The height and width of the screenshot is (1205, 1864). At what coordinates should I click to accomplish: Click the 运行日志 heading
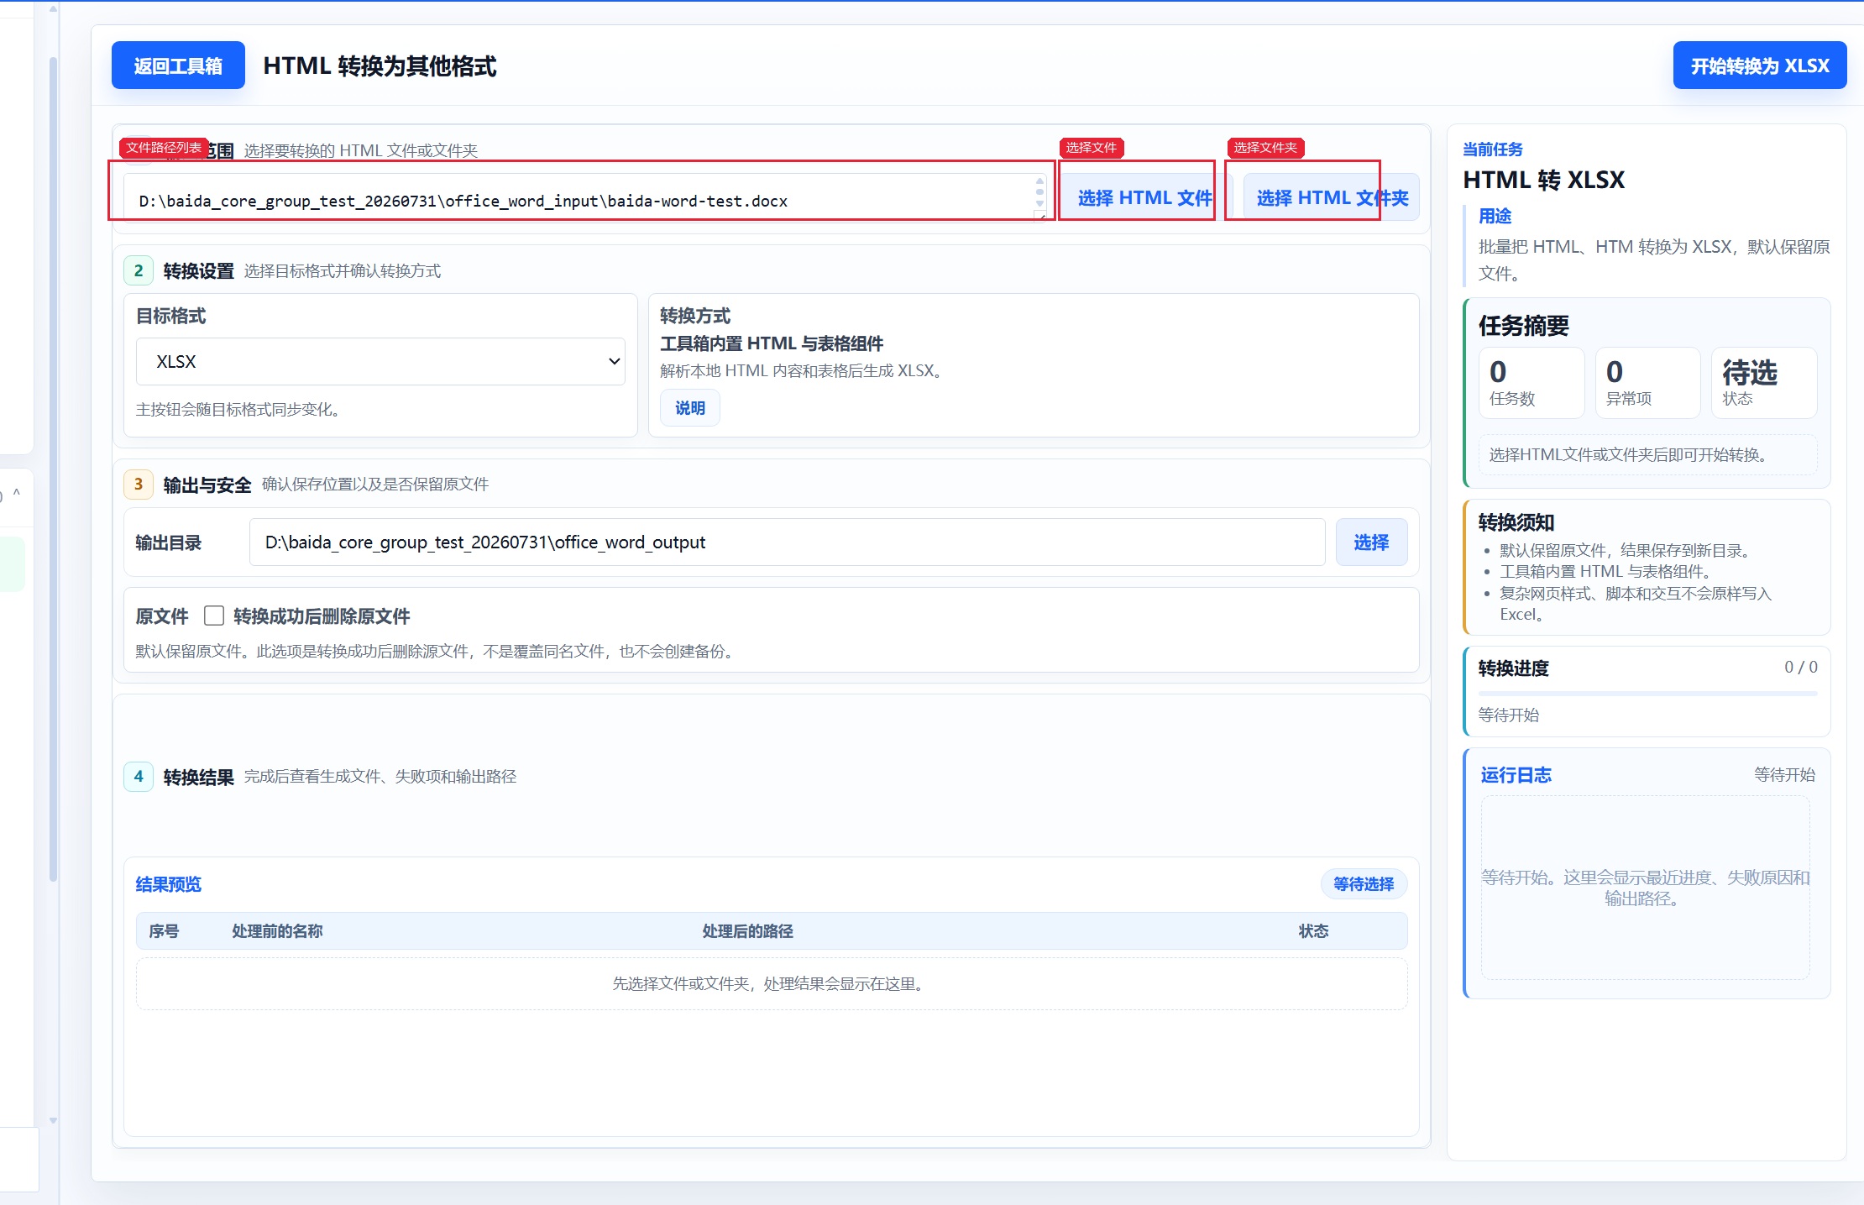point(1516,775)
